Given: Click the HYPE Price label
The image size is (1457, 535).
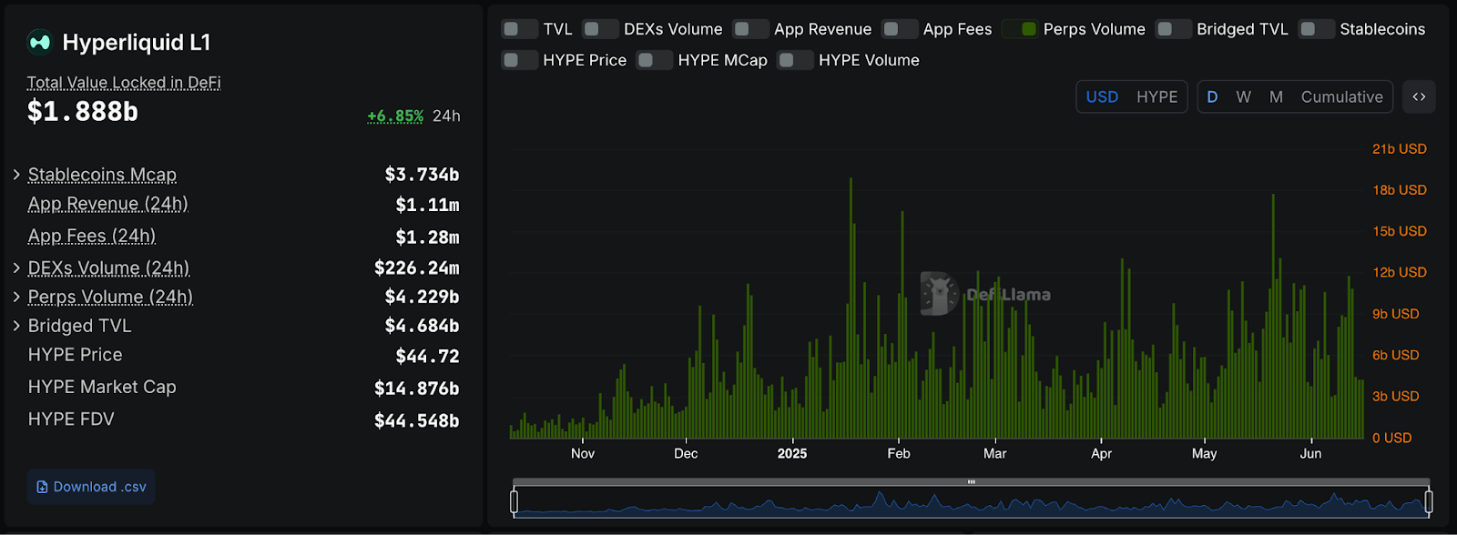Looking at the screenshot, I should [75, 355].
